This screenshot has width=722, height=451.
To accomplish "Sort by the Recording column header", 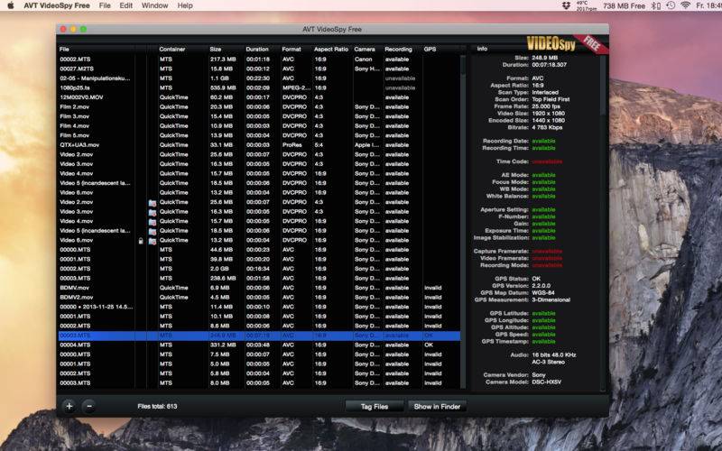I will point(398,49).
